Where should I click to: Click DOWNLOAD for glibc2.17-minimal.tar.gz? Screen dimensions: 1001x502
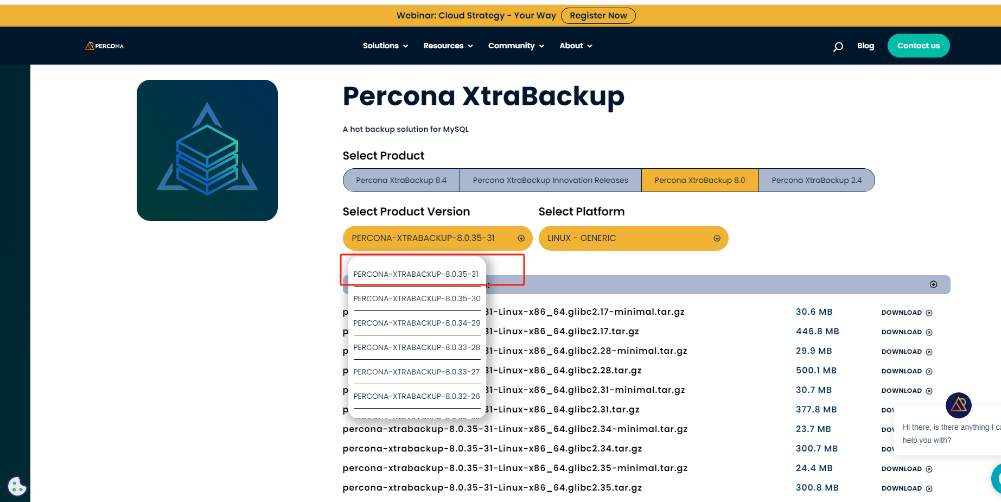tap(902, 313)
